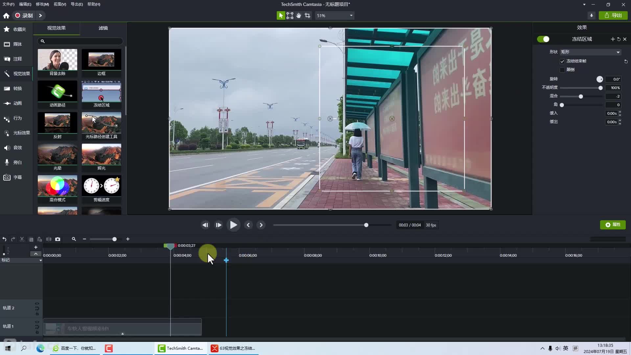
Task: Step to previous frame
Action: coord(205,225)
